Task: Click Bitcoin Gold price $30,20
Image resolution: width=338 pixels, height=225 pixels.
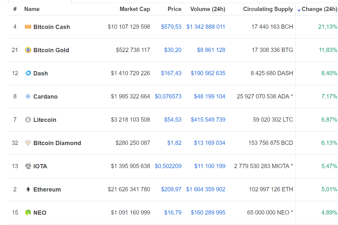Action: coord(173,50)
